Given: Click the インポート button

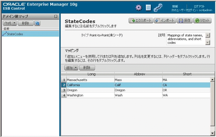Looking at the screenshot, I should click(165, 20).
